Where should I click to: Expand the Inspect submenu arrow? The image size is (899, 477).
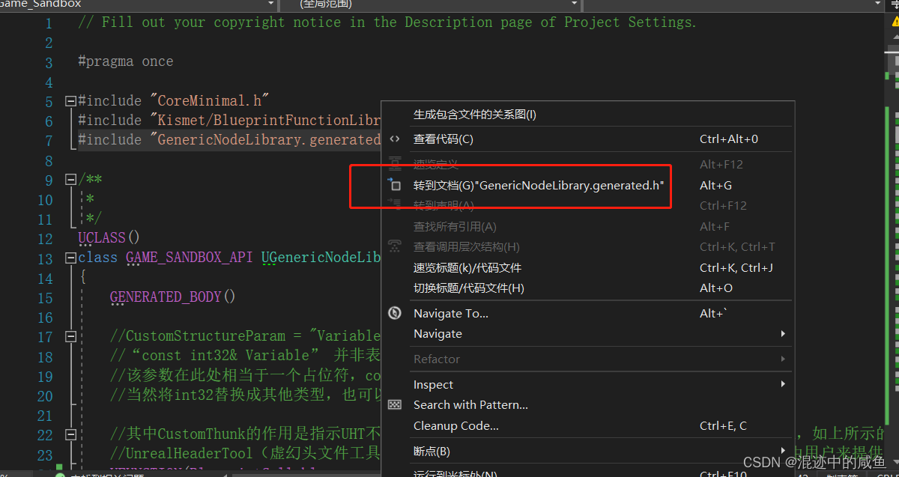[783, 384]
